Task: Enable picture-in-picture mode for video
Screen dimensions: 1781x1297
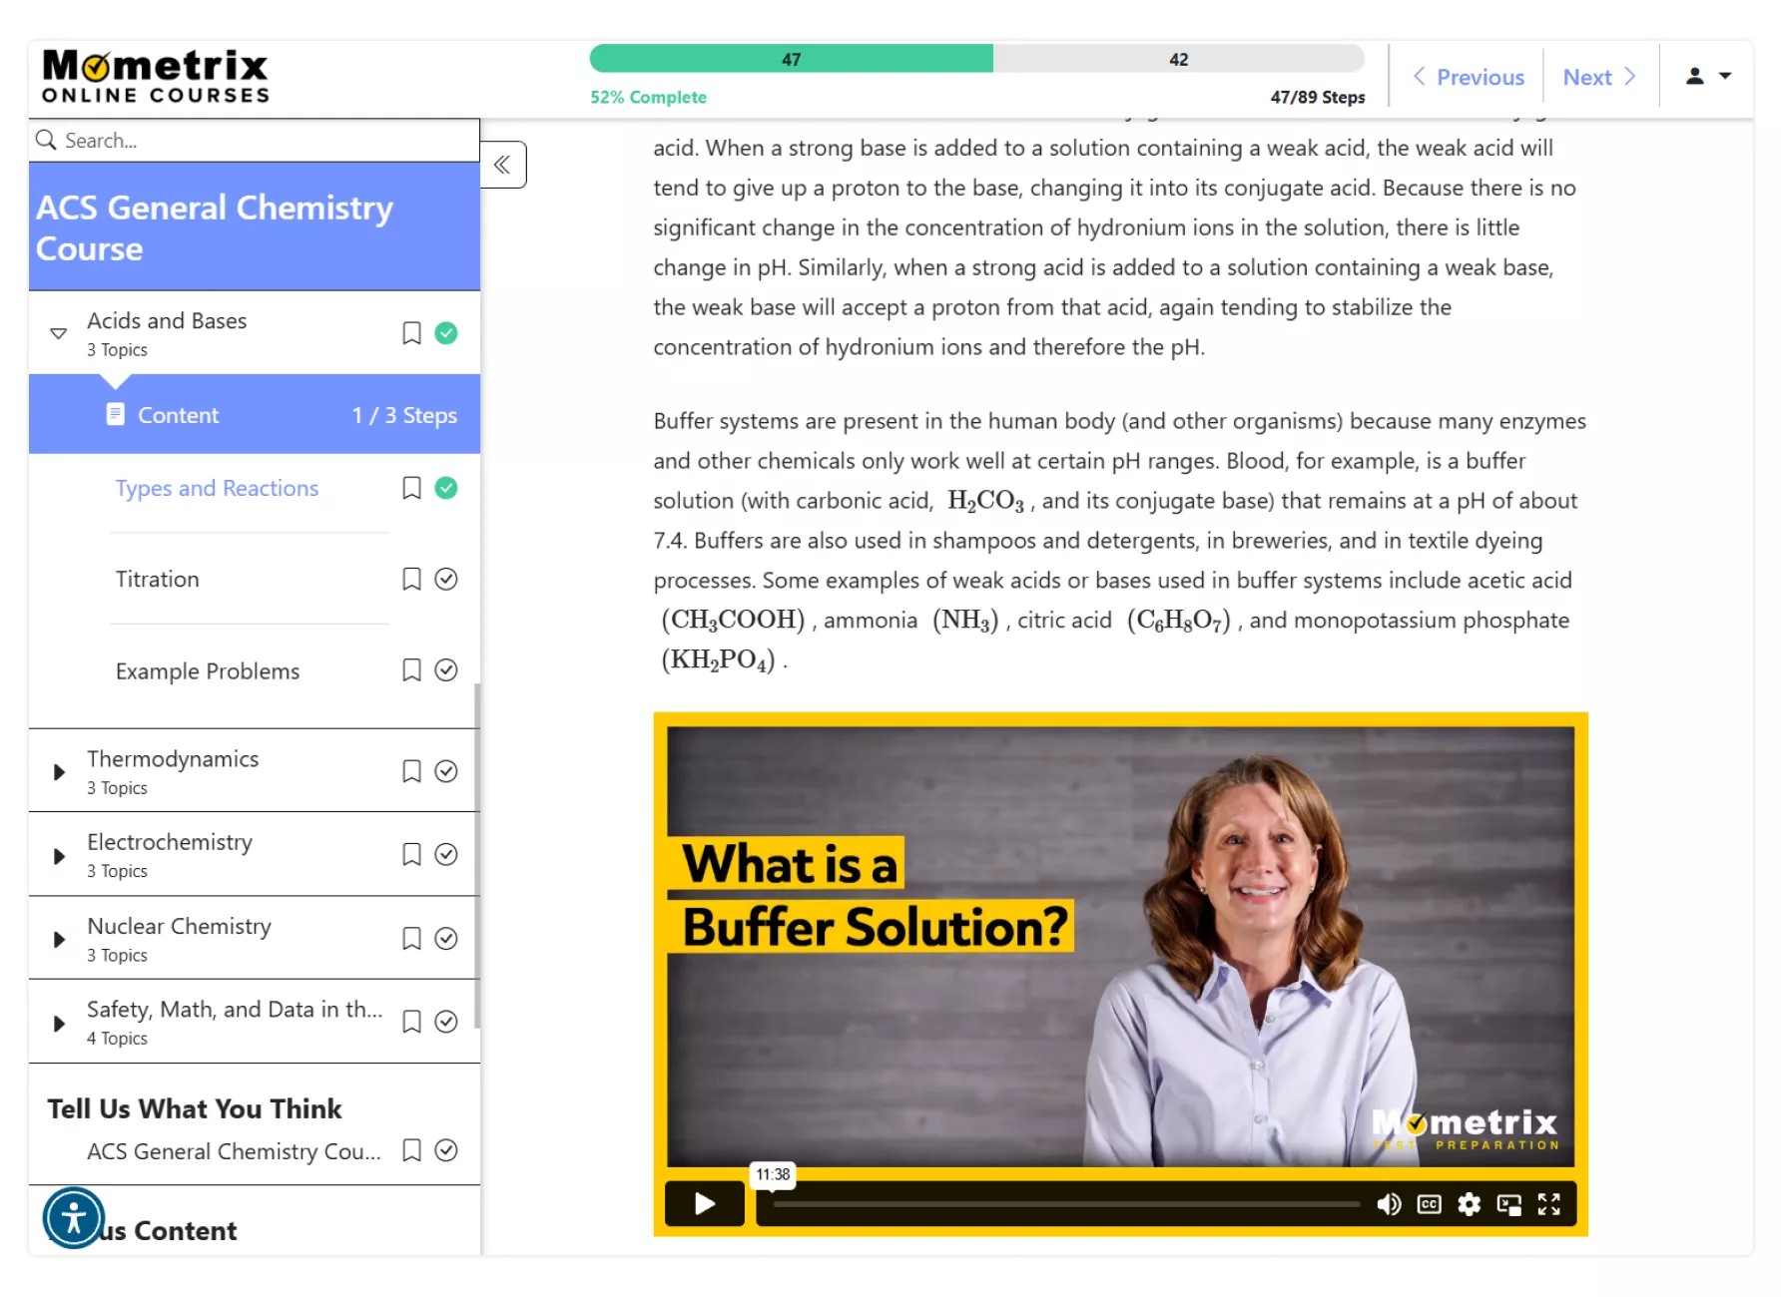Action: pos(1508,1204)
